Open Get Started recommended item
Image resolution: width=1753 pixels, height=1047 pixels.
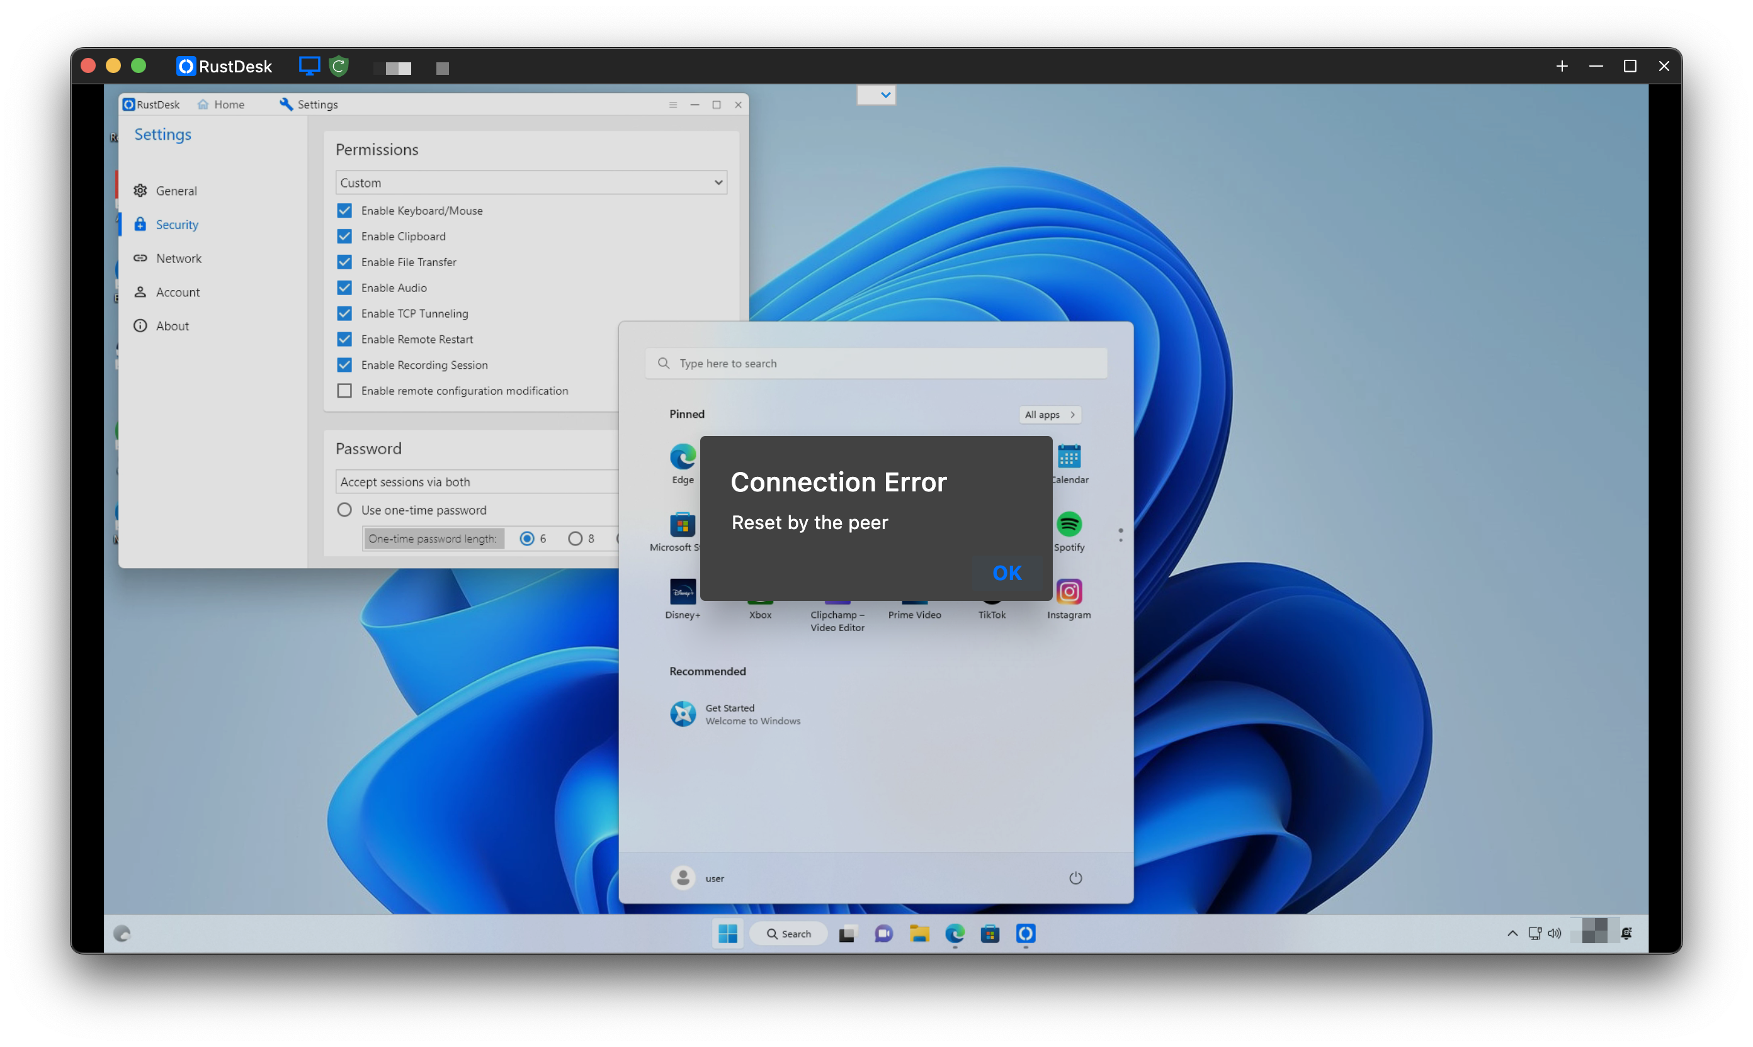coord(735,714)
